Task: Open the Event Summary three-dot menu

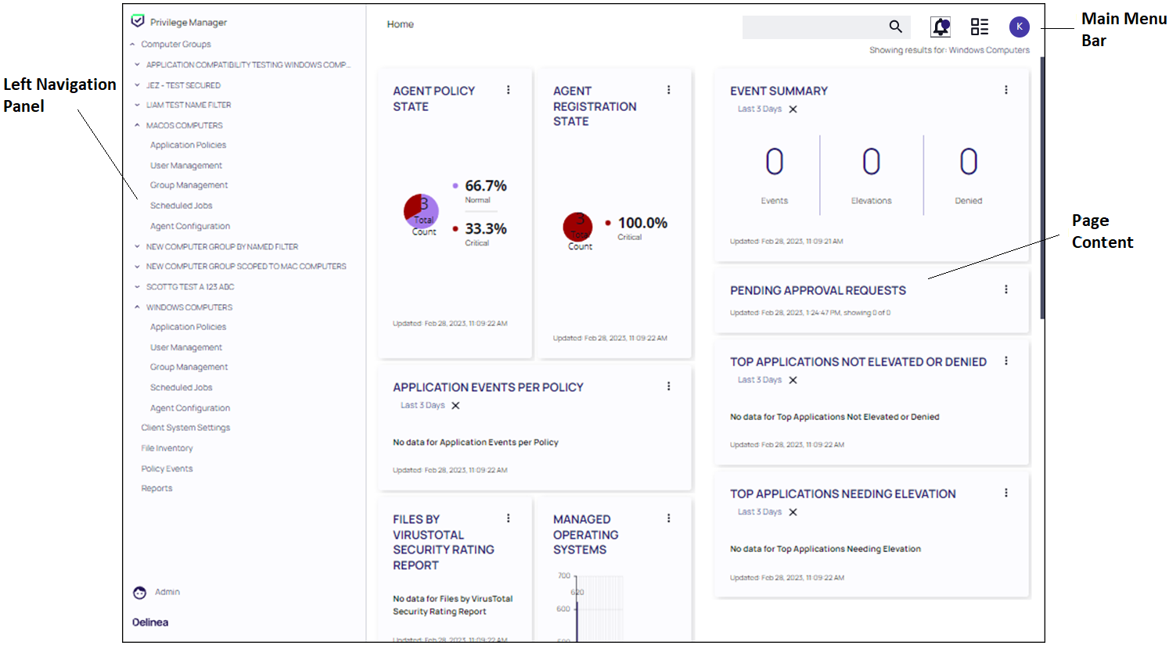Action: tap(1006, 90)
